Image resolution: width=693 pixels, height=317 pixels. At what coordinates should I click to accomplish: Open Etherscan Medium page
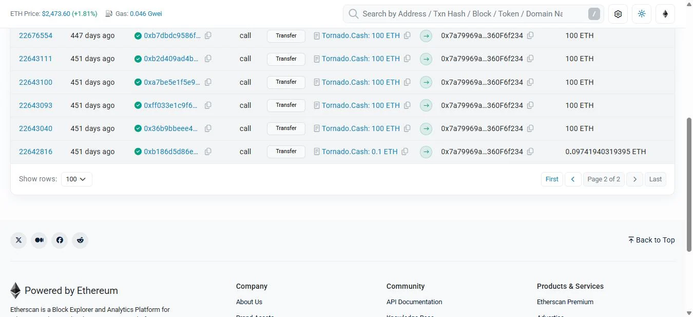[39, 240]
